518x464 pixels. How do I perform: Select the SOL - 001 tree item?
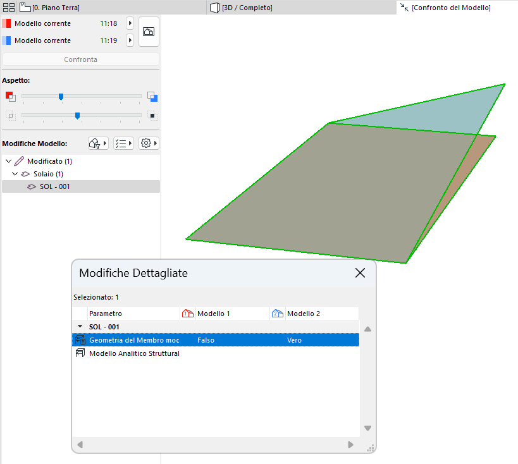click(x=80, y=186)
